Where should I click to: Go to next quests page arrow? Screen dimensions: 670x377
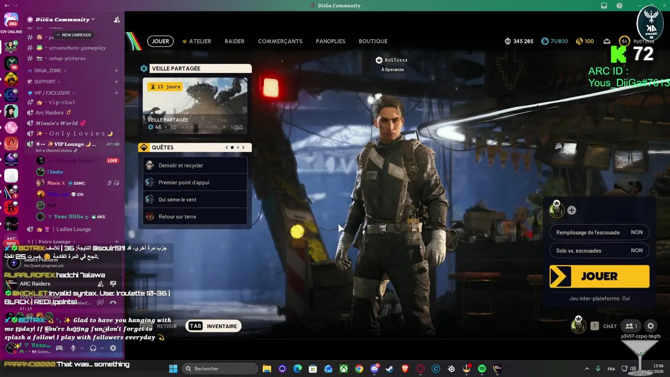pos(243,148)
